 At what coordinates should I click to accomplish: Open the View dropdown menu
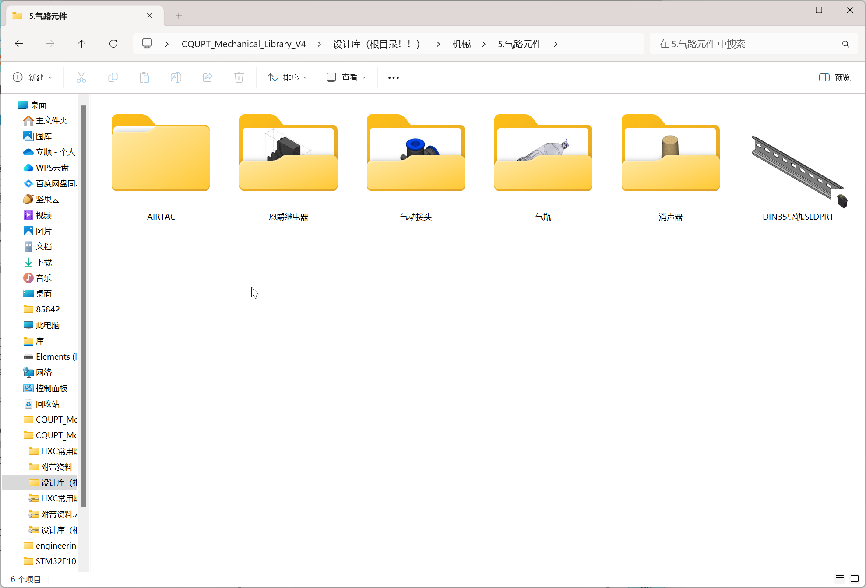pos(346,77)
